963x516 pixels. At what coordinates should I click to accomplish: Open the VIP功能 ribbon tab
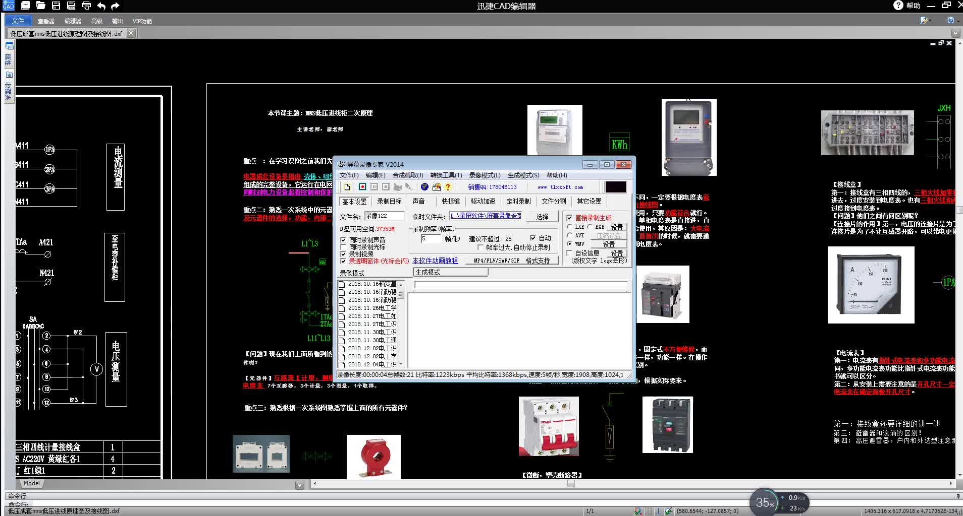point(142,21)
